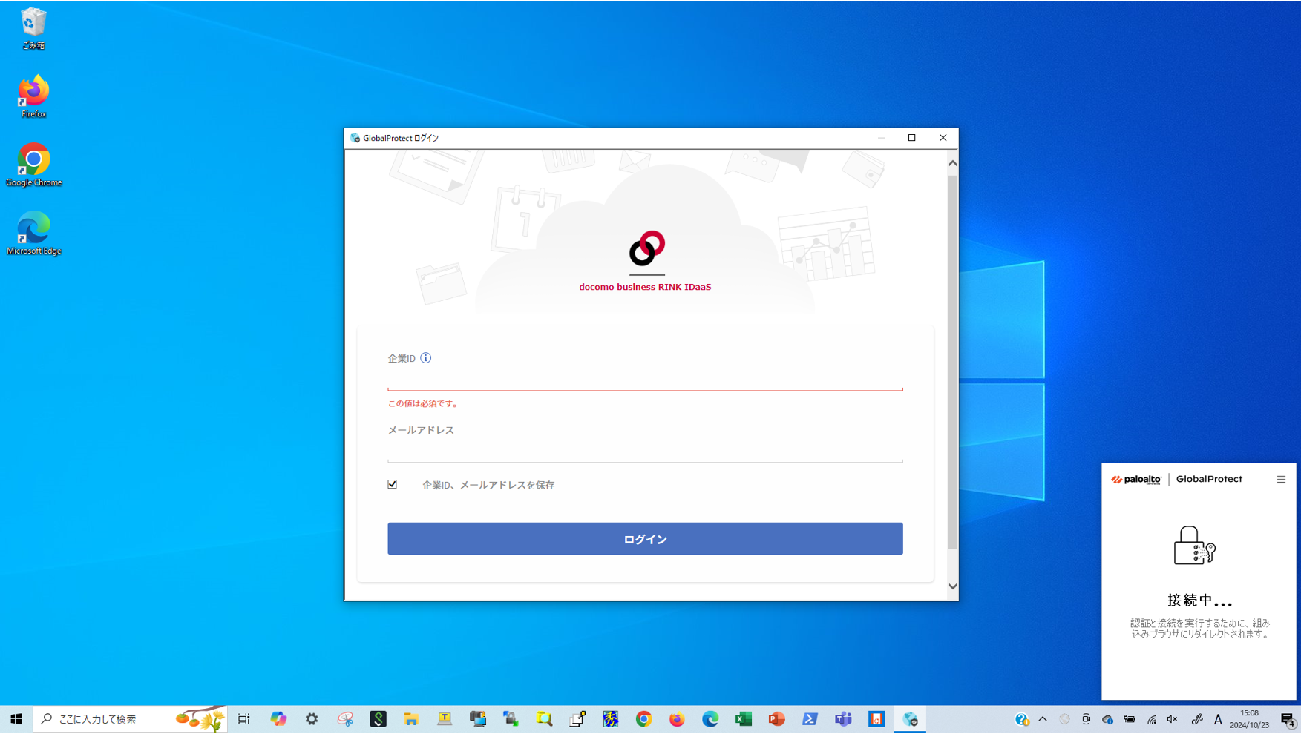Click the IME input mode A indicator
This screenshot has height=734, width=1301.
1218,719
